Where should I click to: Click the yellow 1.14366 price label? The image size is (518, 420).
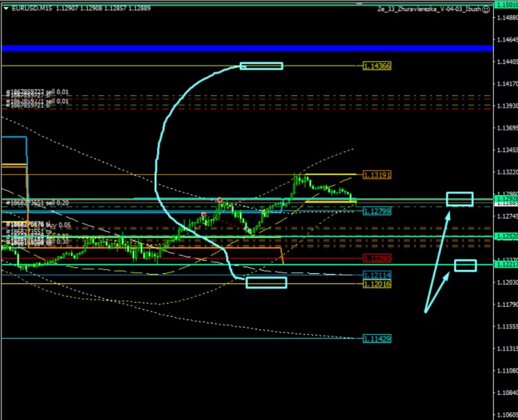(x=377, y=66)
